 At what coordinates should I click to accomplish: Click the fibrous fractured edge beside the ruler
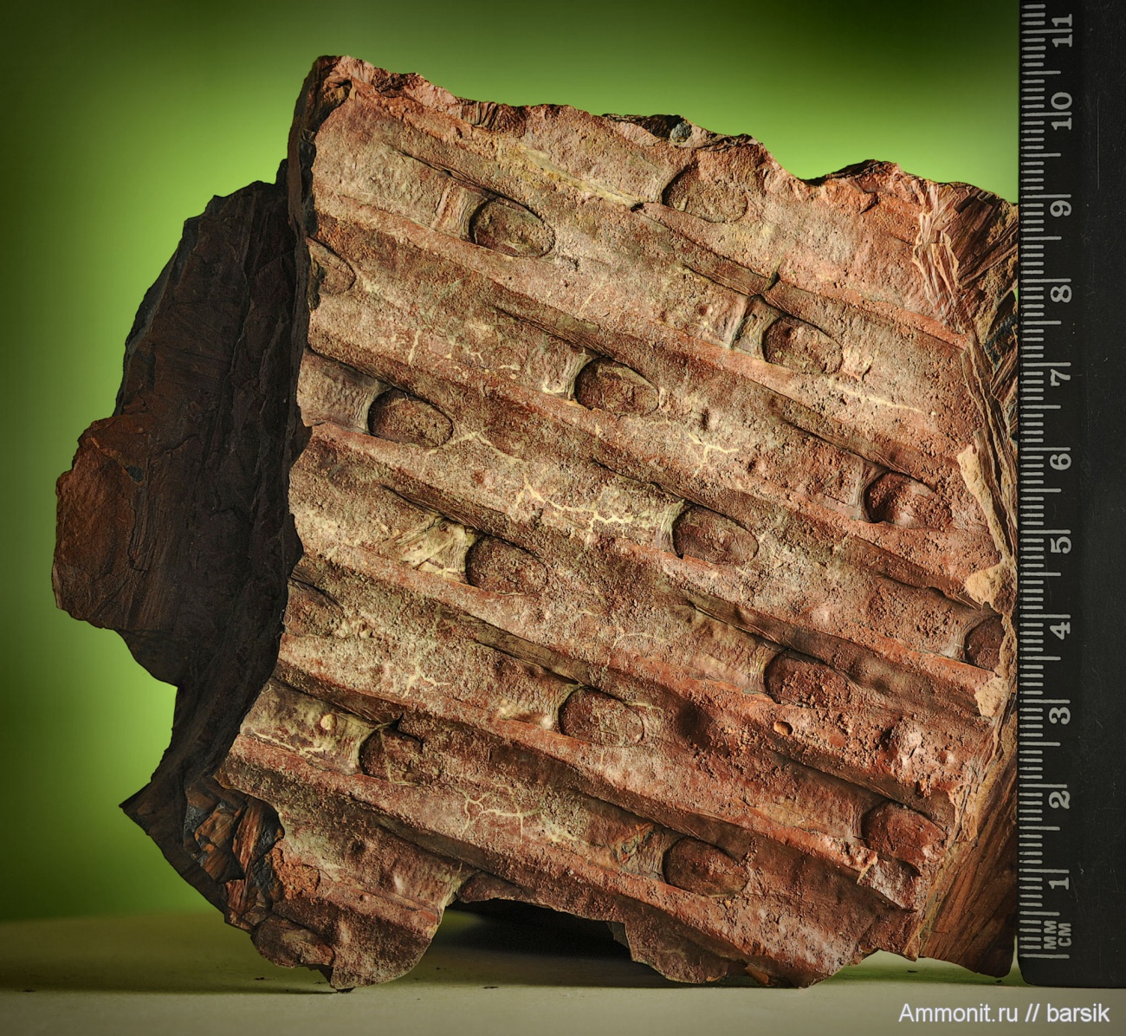tap(996, 260)
